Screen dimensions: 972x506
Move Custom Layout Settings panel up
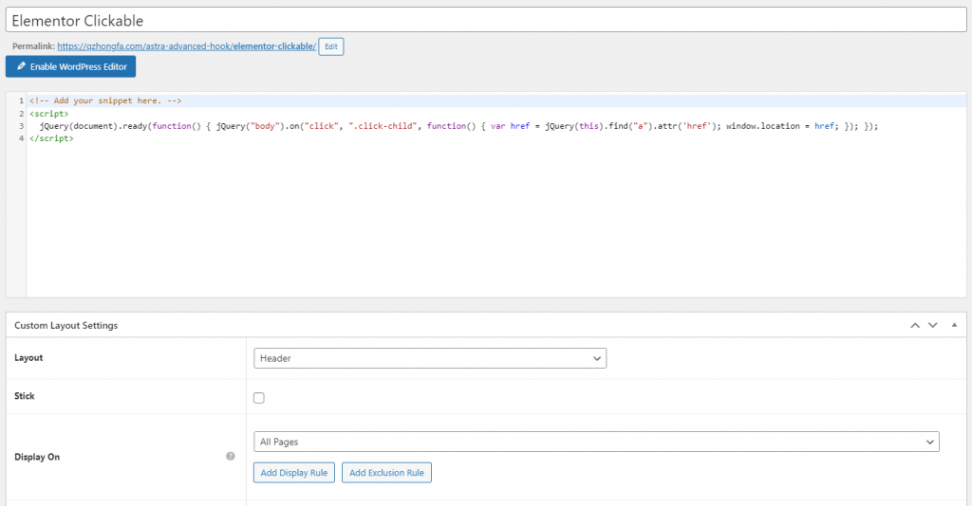[915, 325]
